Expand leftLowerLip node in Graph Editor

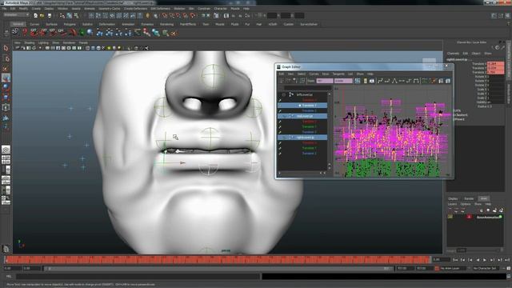283,94
